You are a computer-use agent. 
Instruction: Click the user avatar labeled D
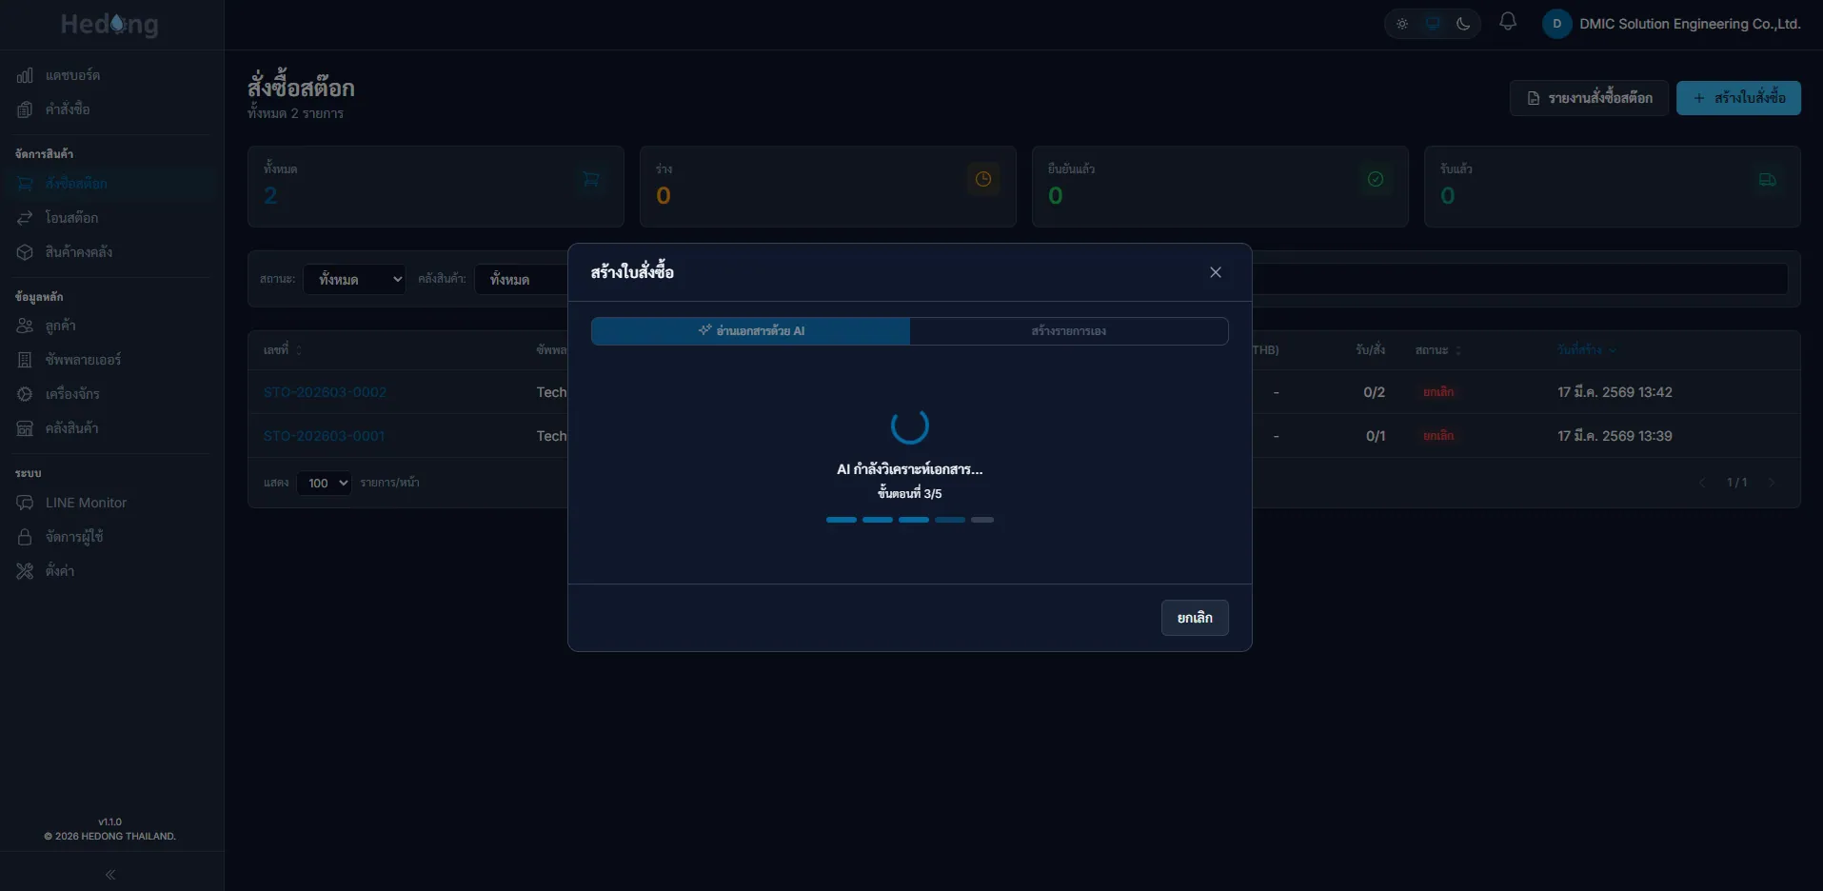(x=1556, y=24)
